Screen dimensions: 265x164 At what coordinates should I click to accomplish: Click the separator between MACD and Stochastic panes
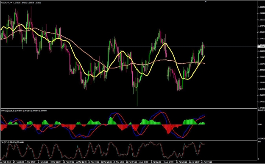(128, 140)
